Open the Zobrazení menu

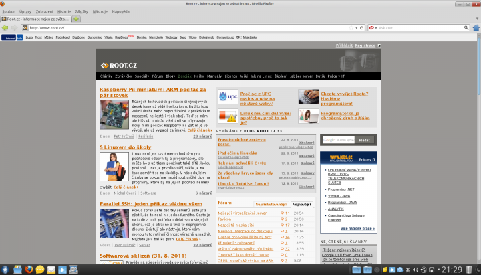44,11
